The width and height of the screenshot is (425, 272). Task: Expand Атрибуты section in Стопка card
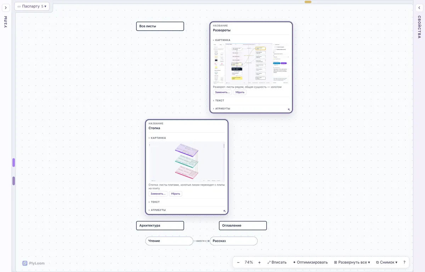[x=157, y=210]
